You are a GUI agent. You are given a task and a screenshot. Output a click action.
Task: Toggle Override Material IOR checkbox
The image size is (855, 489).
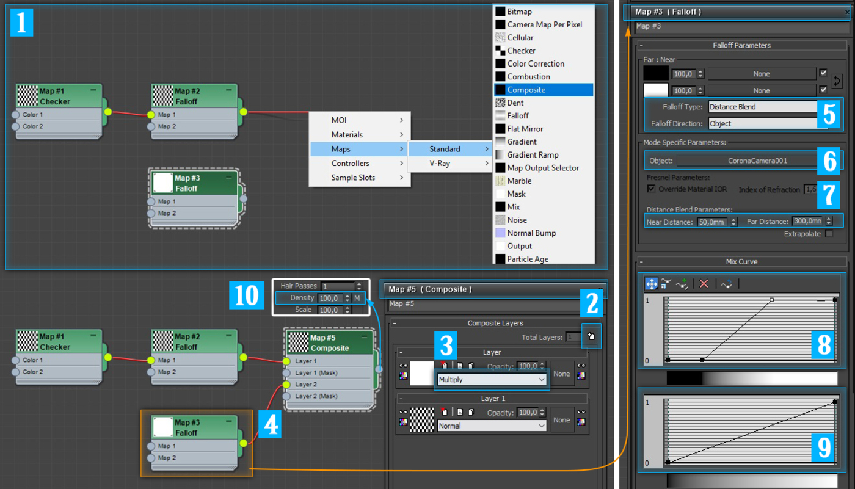click(x=652, y=189)
